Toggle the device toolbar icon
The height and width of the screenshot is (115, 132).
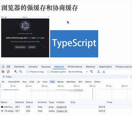point(8,67)
